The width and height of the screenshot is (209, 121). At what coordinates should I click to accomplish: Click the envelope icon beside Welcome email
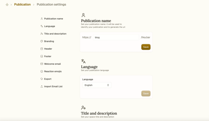[42, 64]
